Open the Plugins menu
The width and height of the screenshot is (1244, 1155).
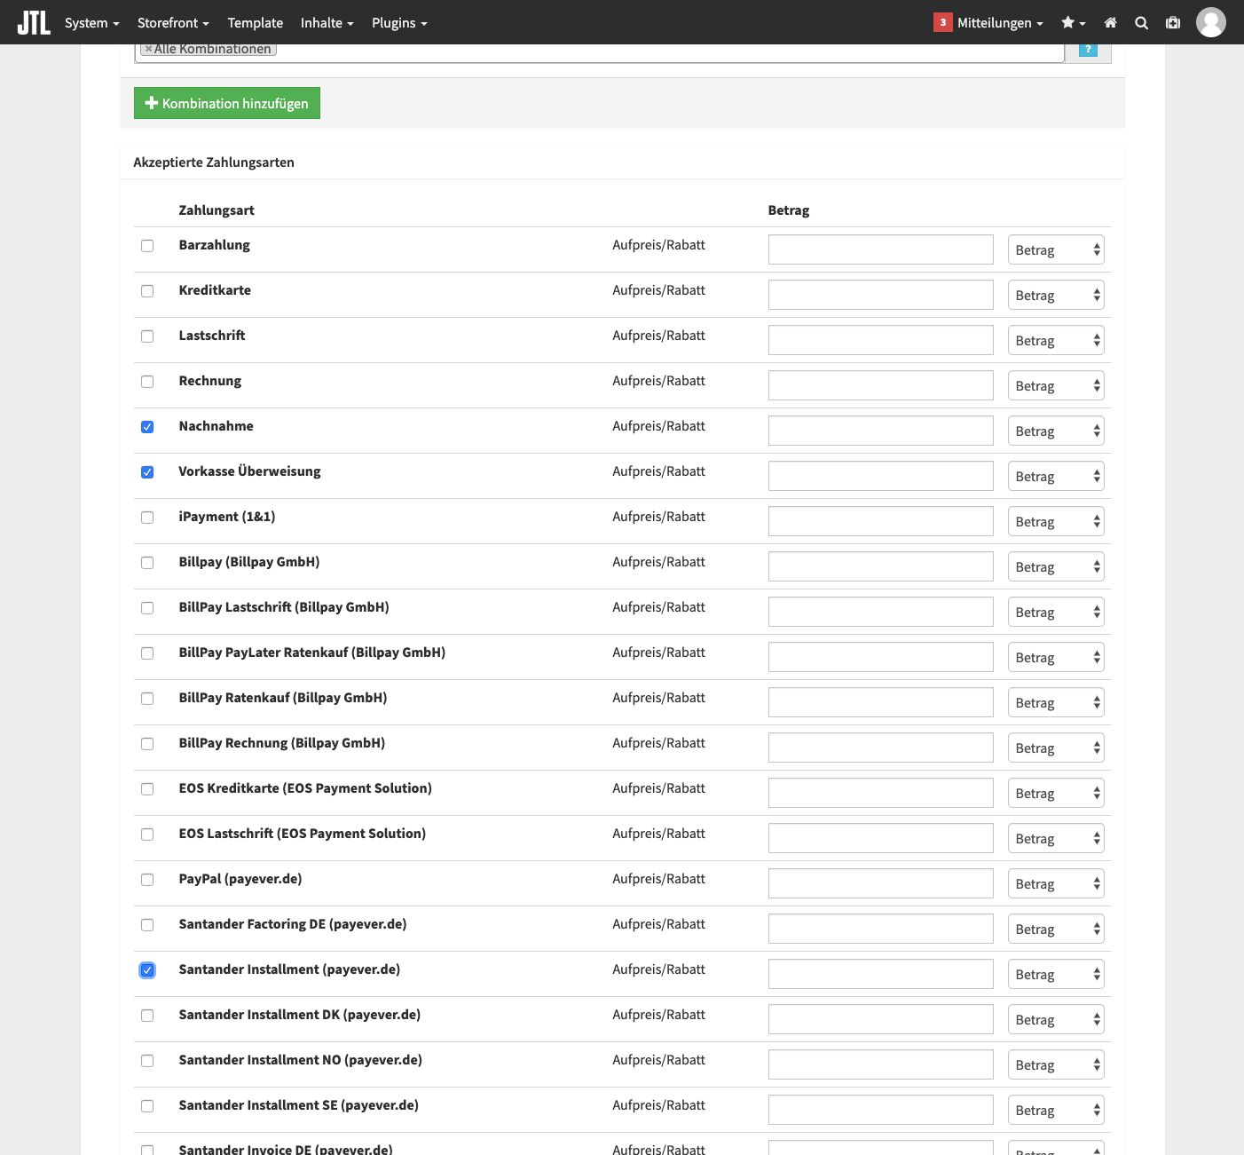coord(399,22)
